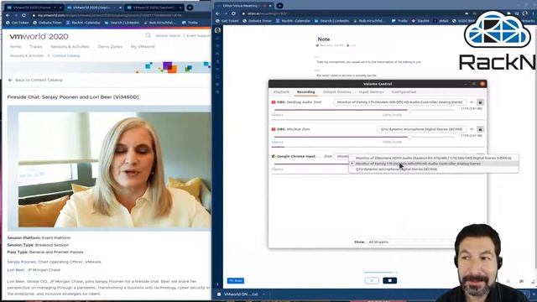Click the Otter pause recording button
This screenshot has height=302, width=537.
pyautogui.click(x=372, y=280)
